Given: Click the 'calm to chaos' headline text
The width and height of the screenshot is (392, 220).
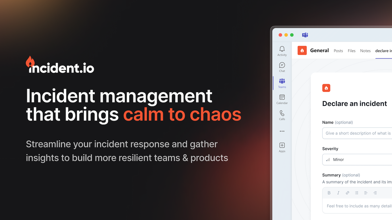Looking at the screenshot, I should coord(182,114).
